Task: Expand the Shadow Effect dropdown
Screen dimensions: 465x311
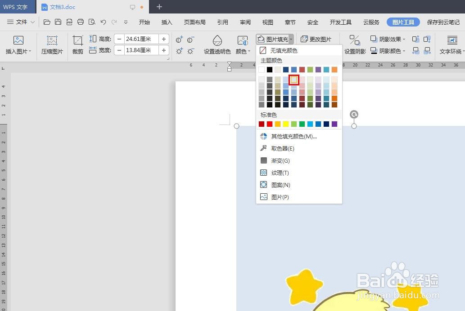Action: (x=404, y=39)
